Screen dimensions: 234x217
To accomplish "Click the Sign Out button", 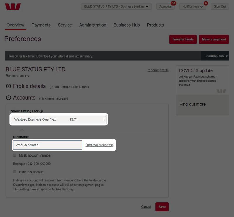I will [220, 6].
